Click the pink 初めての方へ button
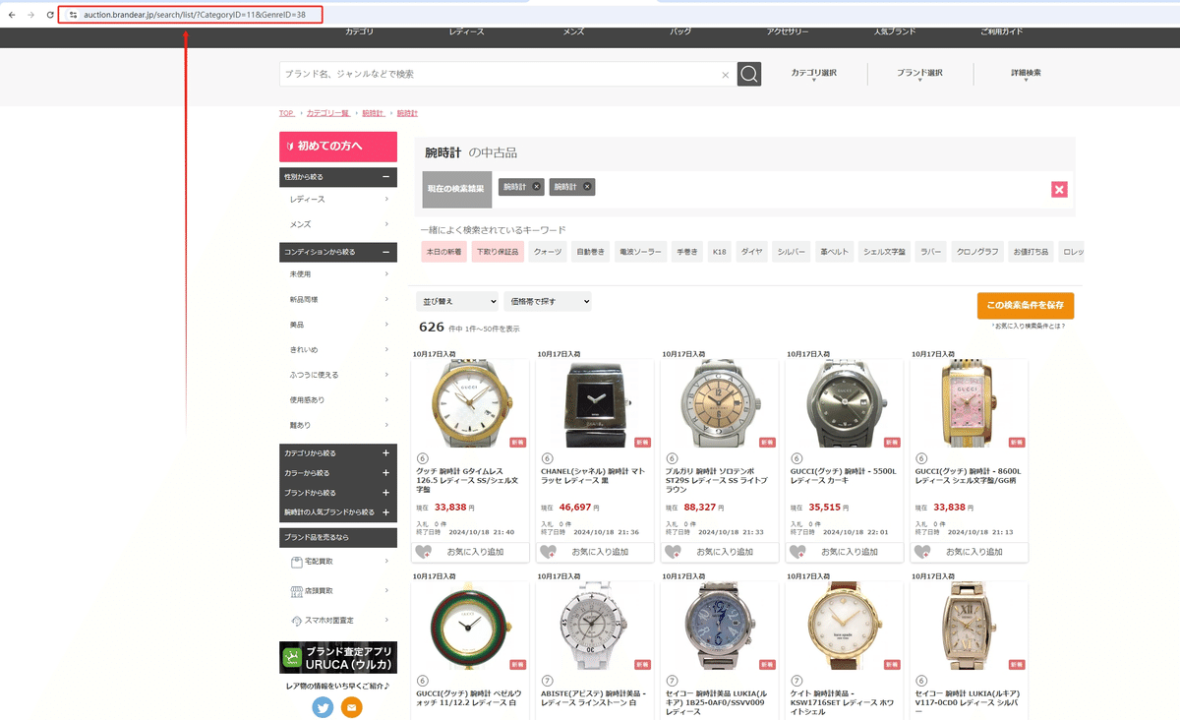The image size is (1180, 720). [338, 147]
